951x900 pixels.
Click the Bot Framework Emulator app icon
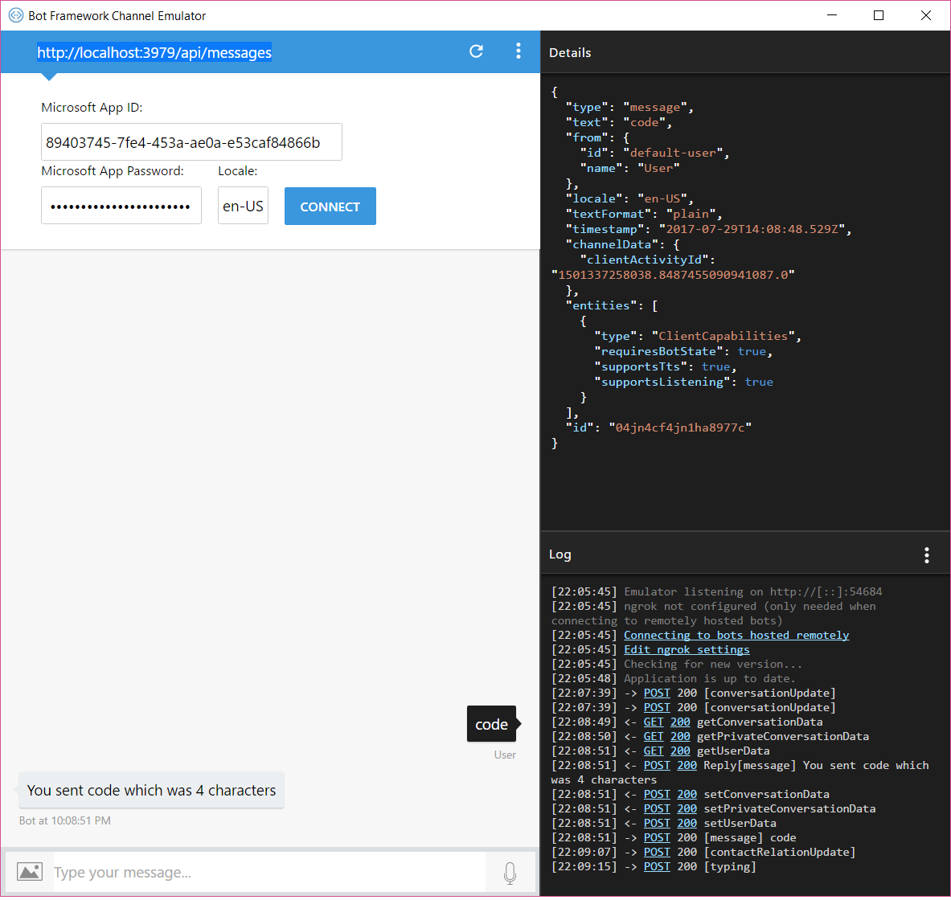14,15
